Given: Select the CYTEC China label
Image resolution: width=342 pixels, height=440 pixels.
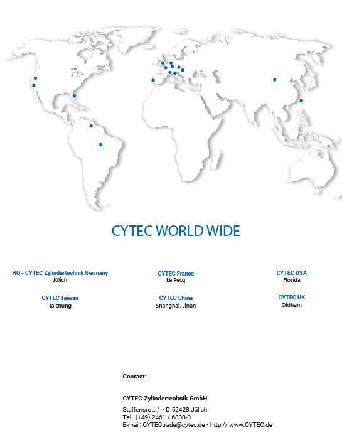Looking at the screenshot, I should (x=176, y=298).
